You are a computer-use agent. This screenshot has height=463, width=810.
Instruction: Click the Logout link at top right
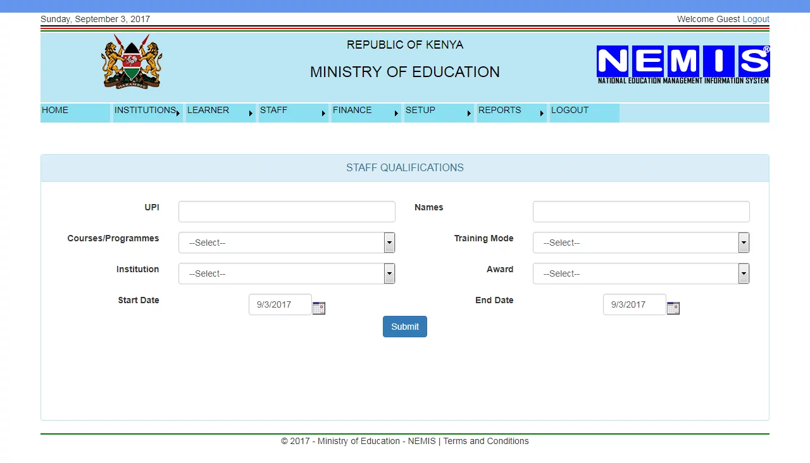pos(756,19)
